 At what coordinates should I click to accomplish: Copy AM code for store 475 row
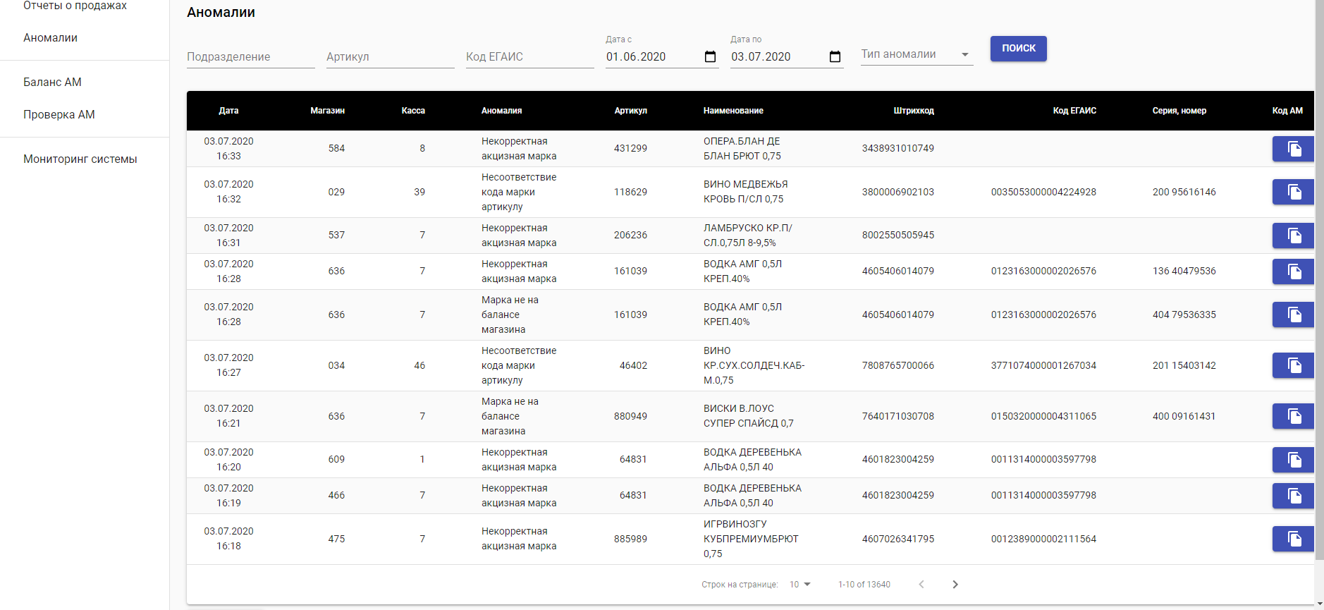[x=1293, y=539]
